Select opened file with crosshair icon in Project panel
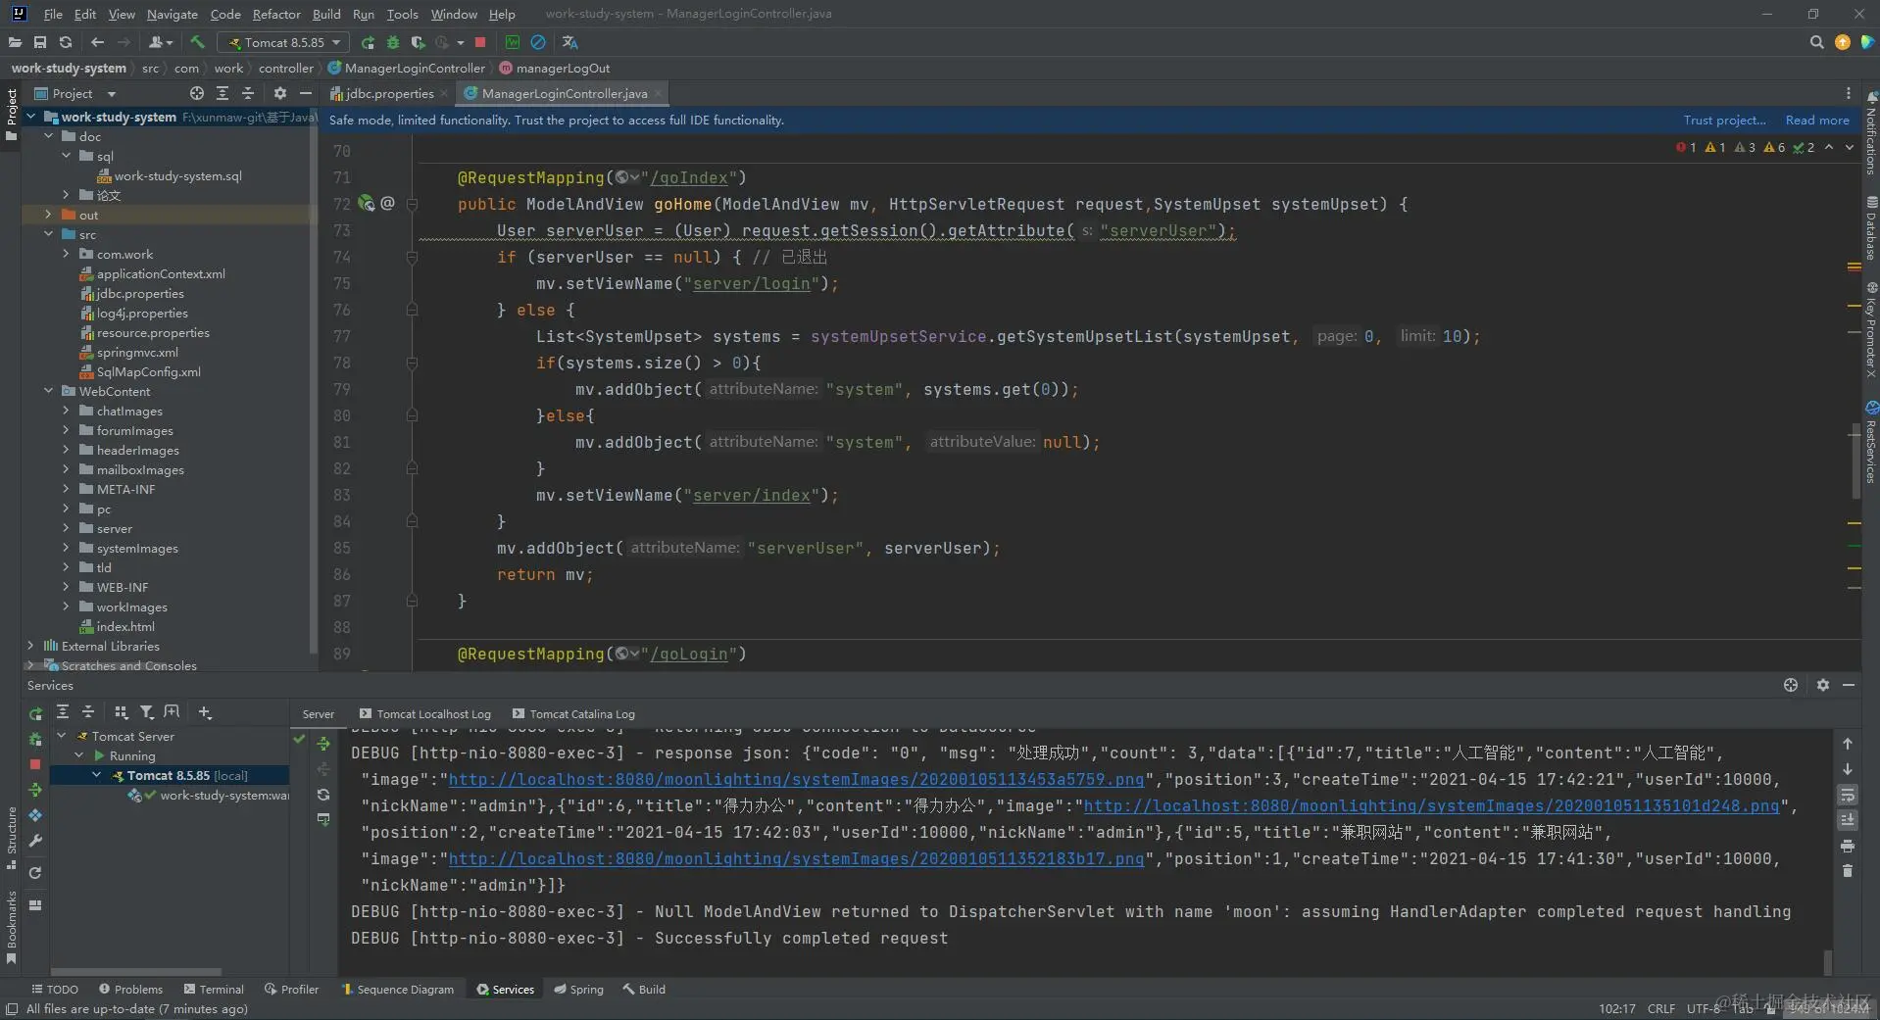Image resolution: width=1880 pixels, height=1020 pixels. pyautogui.click(x=196, y=93)
